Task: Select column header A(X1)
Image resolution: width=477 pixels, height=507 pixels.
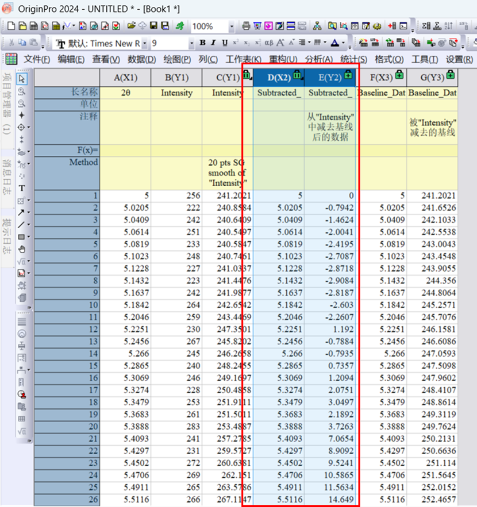Action: tap(125, 78)
